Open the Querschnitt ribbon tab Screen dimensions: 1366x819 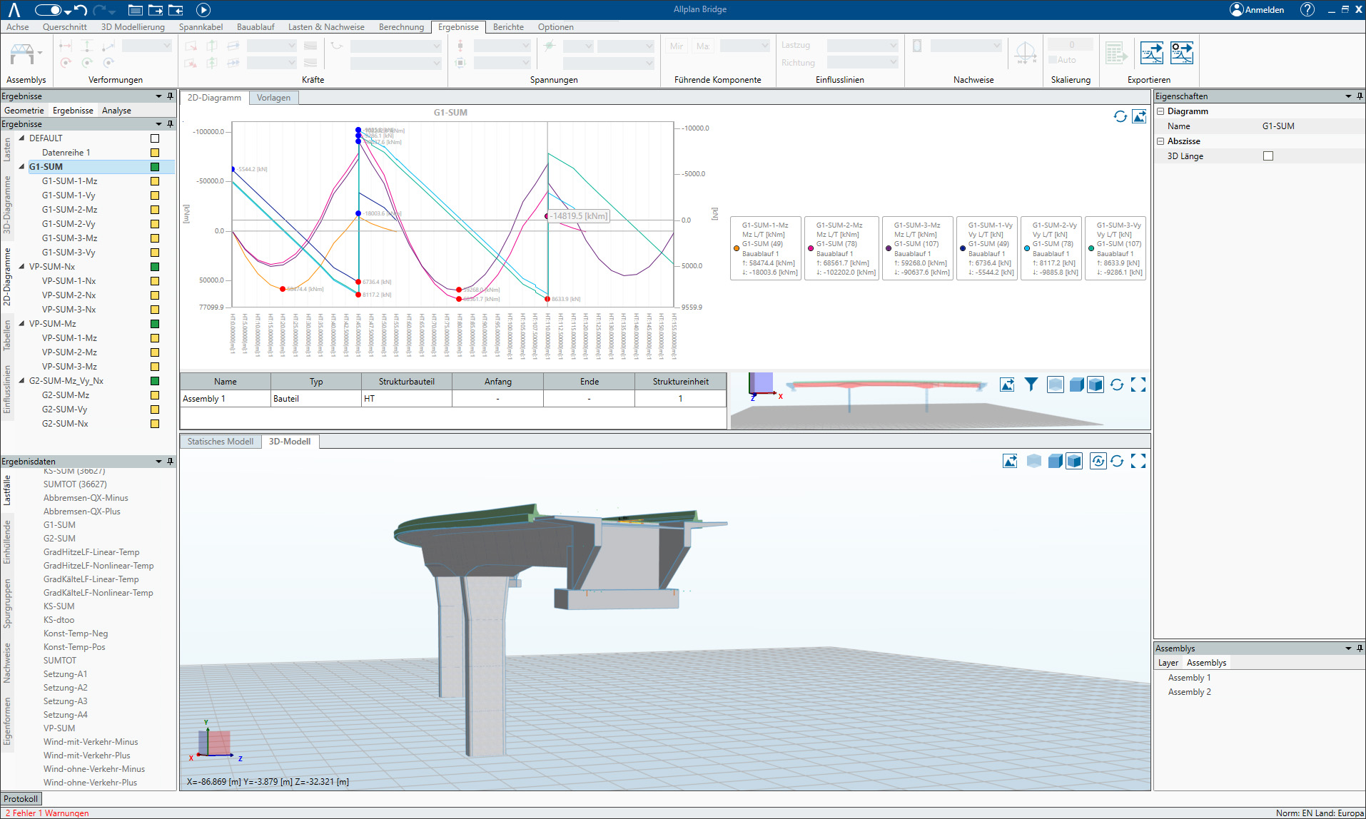65,27
